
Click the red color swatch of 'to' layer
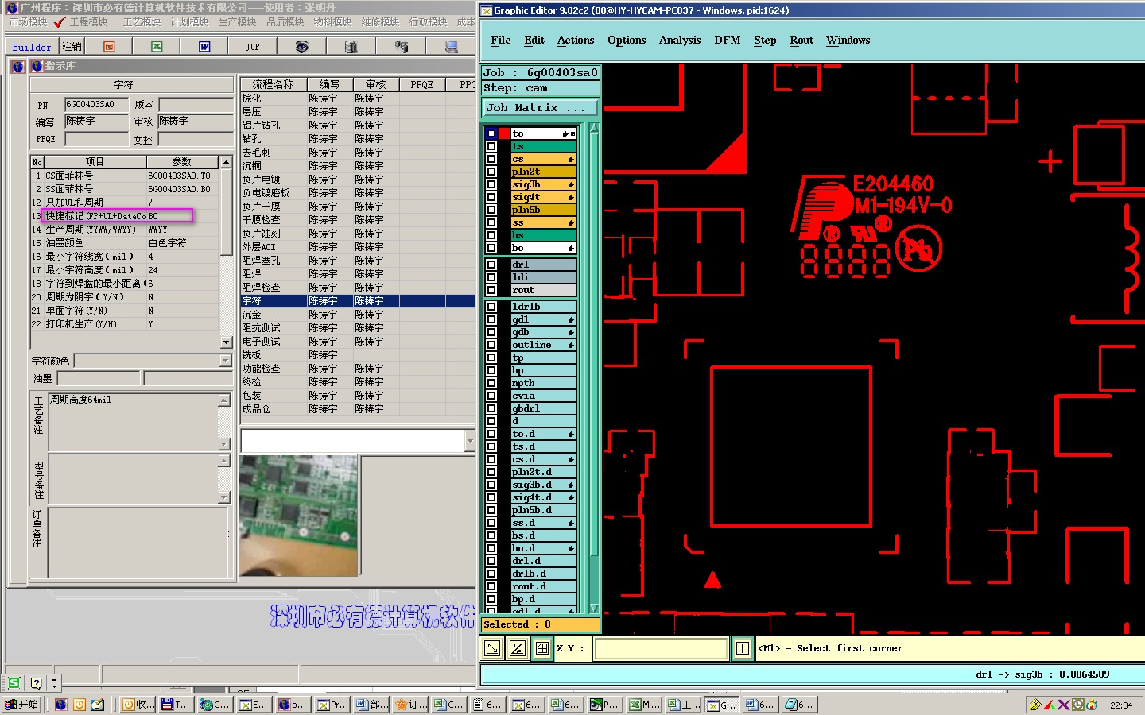click(504, 133)
